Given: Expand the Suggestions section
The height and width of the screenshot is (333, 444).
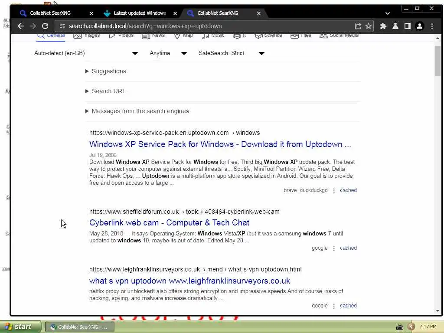Looking at the screenshot, I should pos(106,72).
